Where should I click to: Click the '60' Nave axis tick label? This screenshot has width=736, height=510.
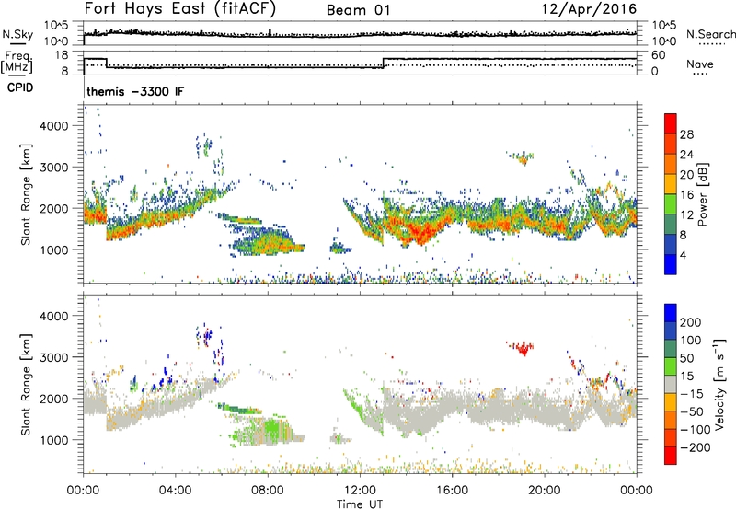(658, 55)
